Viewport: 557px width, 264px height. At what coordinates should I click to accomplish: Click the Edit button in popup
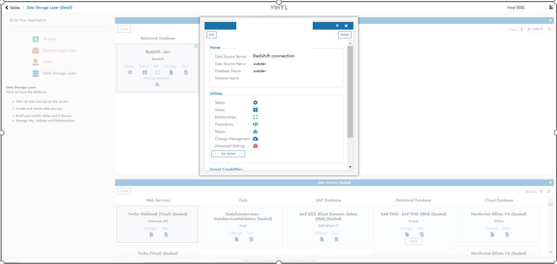tap(212, 35)
